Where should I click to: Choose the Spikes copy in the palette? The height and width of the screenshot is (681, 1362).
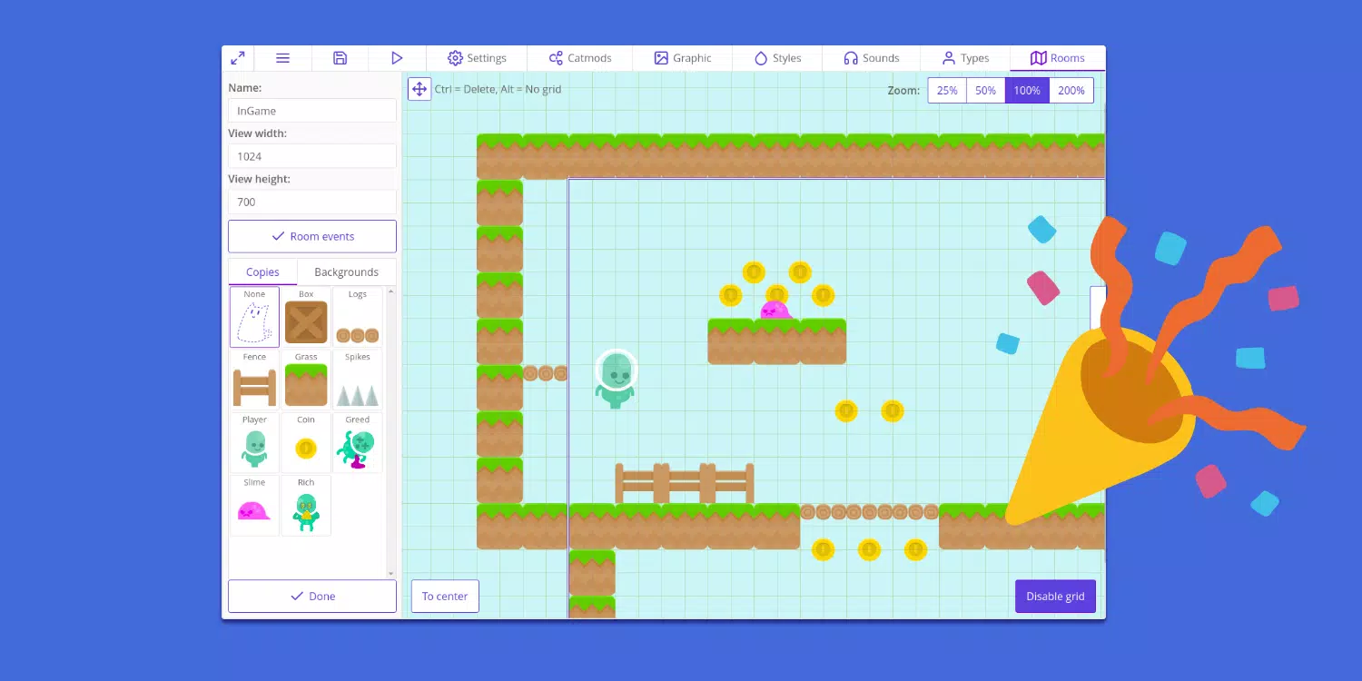tap(358, 380)
